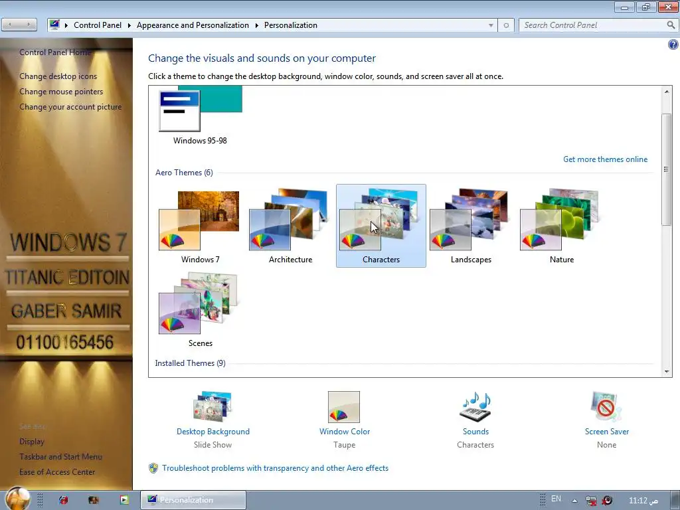
Task: Click Personalization breadcrumb
Action: tap(291, 25)
